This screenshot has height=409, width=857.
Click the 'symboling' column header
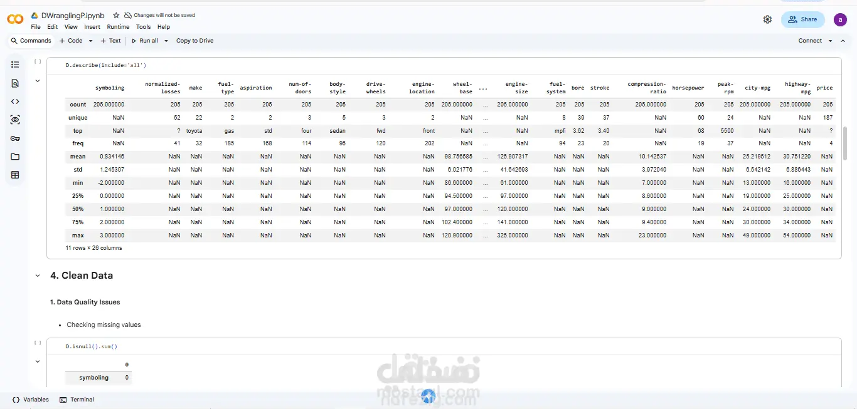(x=110, y=88)
